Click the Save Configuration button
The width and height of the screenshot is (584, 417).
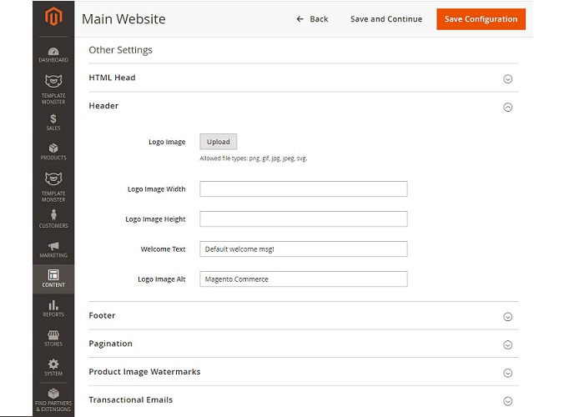pos(481,19)
